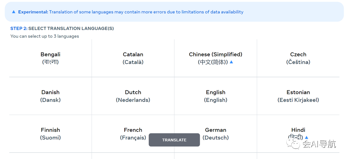Select Finnish (Suomi) language
The width and height of the screenshot is (347, 159).
point(50,134)
